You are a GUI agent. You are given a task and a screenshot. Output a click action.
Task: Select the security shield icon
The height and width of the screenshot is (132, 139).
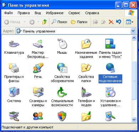tap(62, 116)
